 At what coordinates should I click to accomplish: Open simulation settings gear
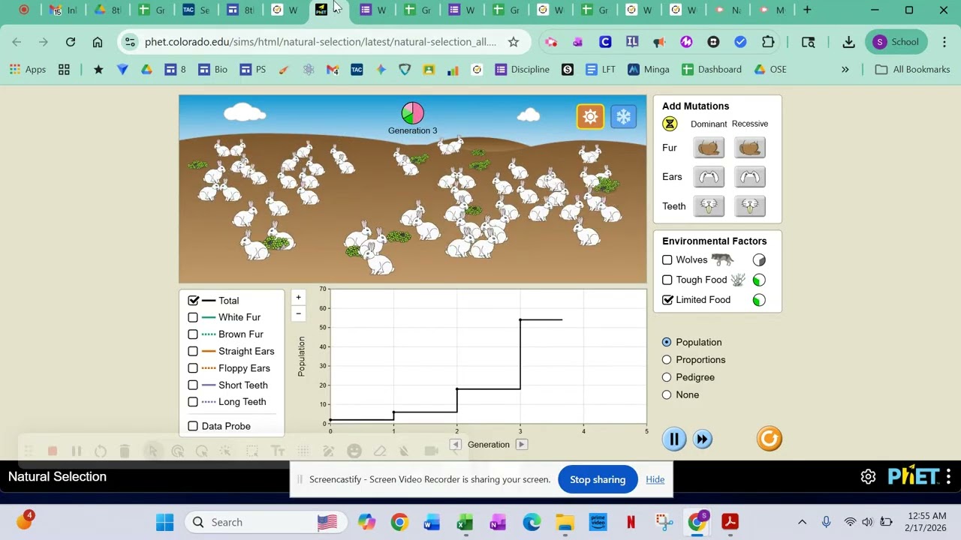pos(869,476)
